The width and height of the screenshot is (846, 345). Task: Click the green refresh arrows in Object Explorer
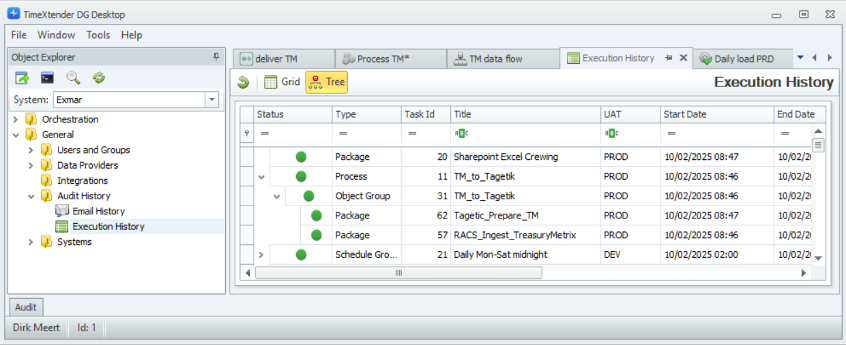99,78
